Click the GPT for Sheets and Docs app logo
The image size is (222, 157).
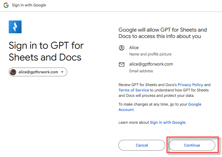pos(15,27)
